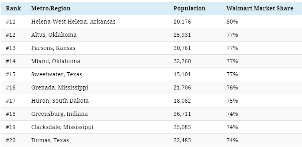Click the population value 20,176
The height and width of the screenshot is (147, 302).
point(182,22)
